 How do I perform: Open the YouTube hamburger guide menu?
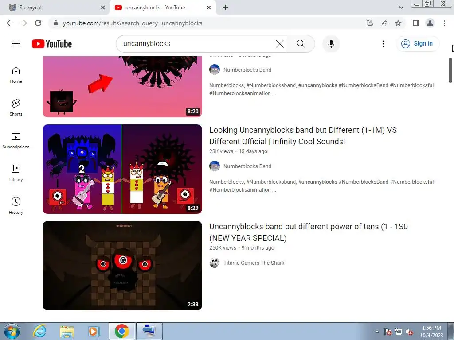point(16,44)
